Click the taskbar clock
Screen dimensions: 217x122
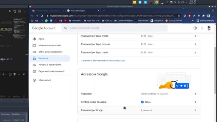193,2
